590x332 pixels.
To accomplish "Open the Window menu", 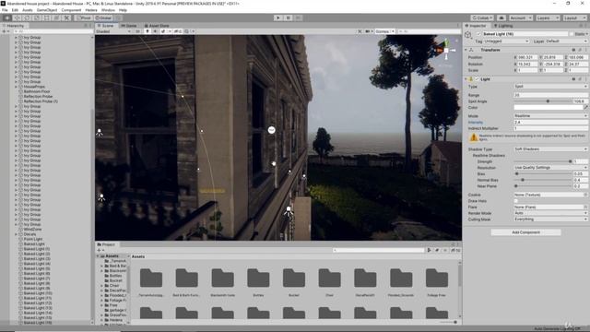I will pos(108,10).
